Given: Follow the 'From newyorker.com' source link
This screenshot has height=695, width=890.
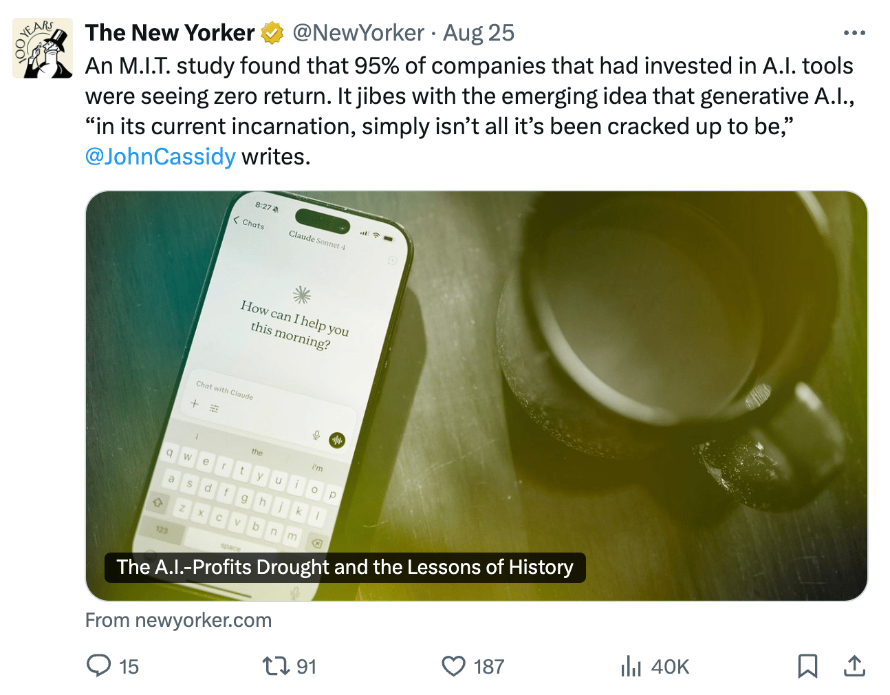Looking at the screenshot, I should (x=179, y=620).
